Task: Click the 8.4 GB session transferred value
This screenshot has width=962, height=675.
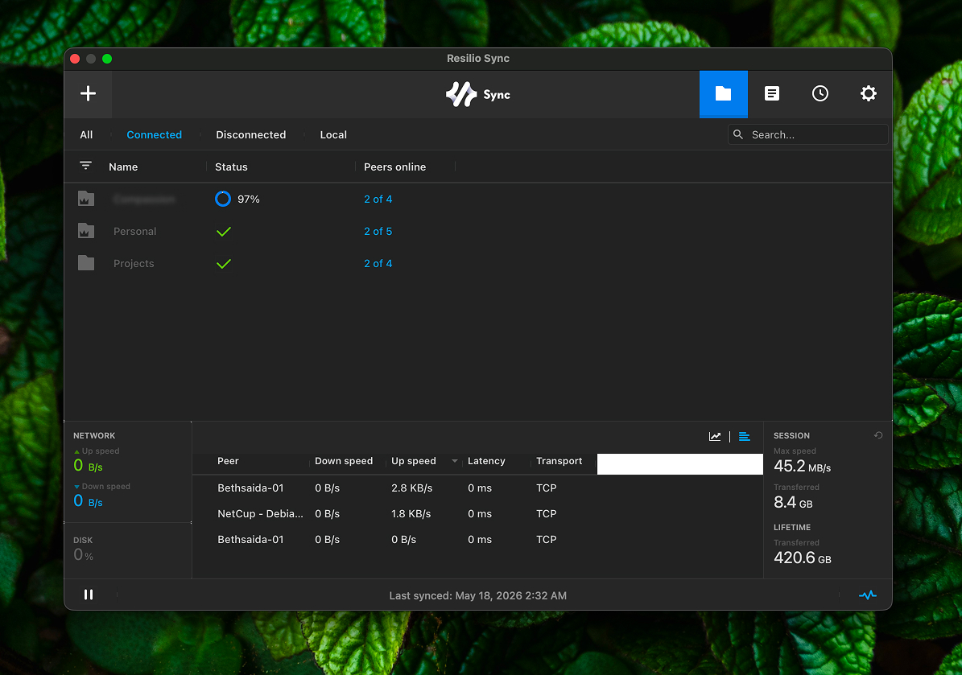Action: click(x=793, y=503)
